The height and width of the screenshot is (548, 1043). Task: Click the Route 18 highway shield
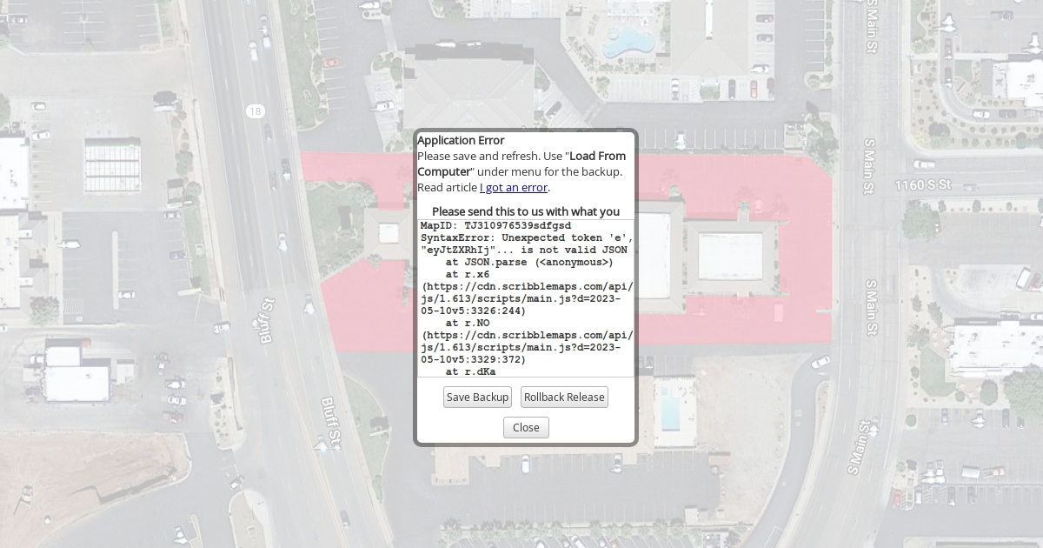coord(254,111)
